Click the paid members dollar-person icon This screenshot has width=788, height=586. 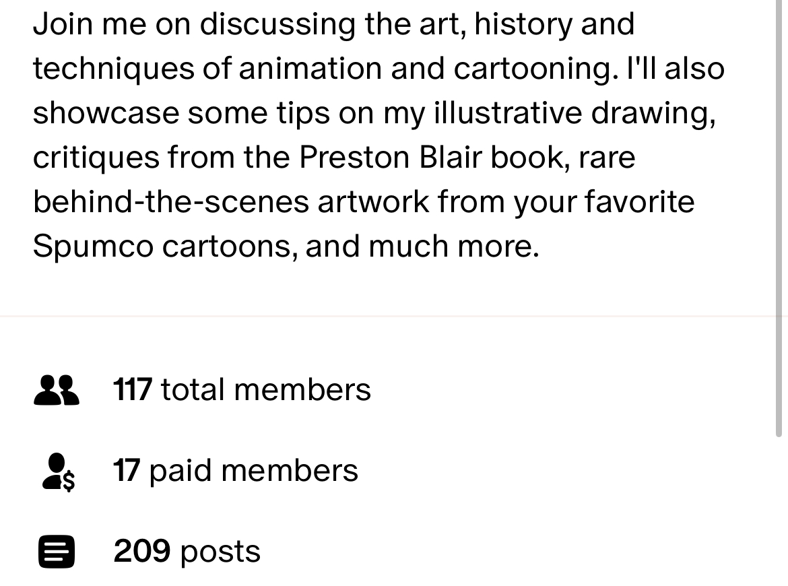(x=59, y=471)
